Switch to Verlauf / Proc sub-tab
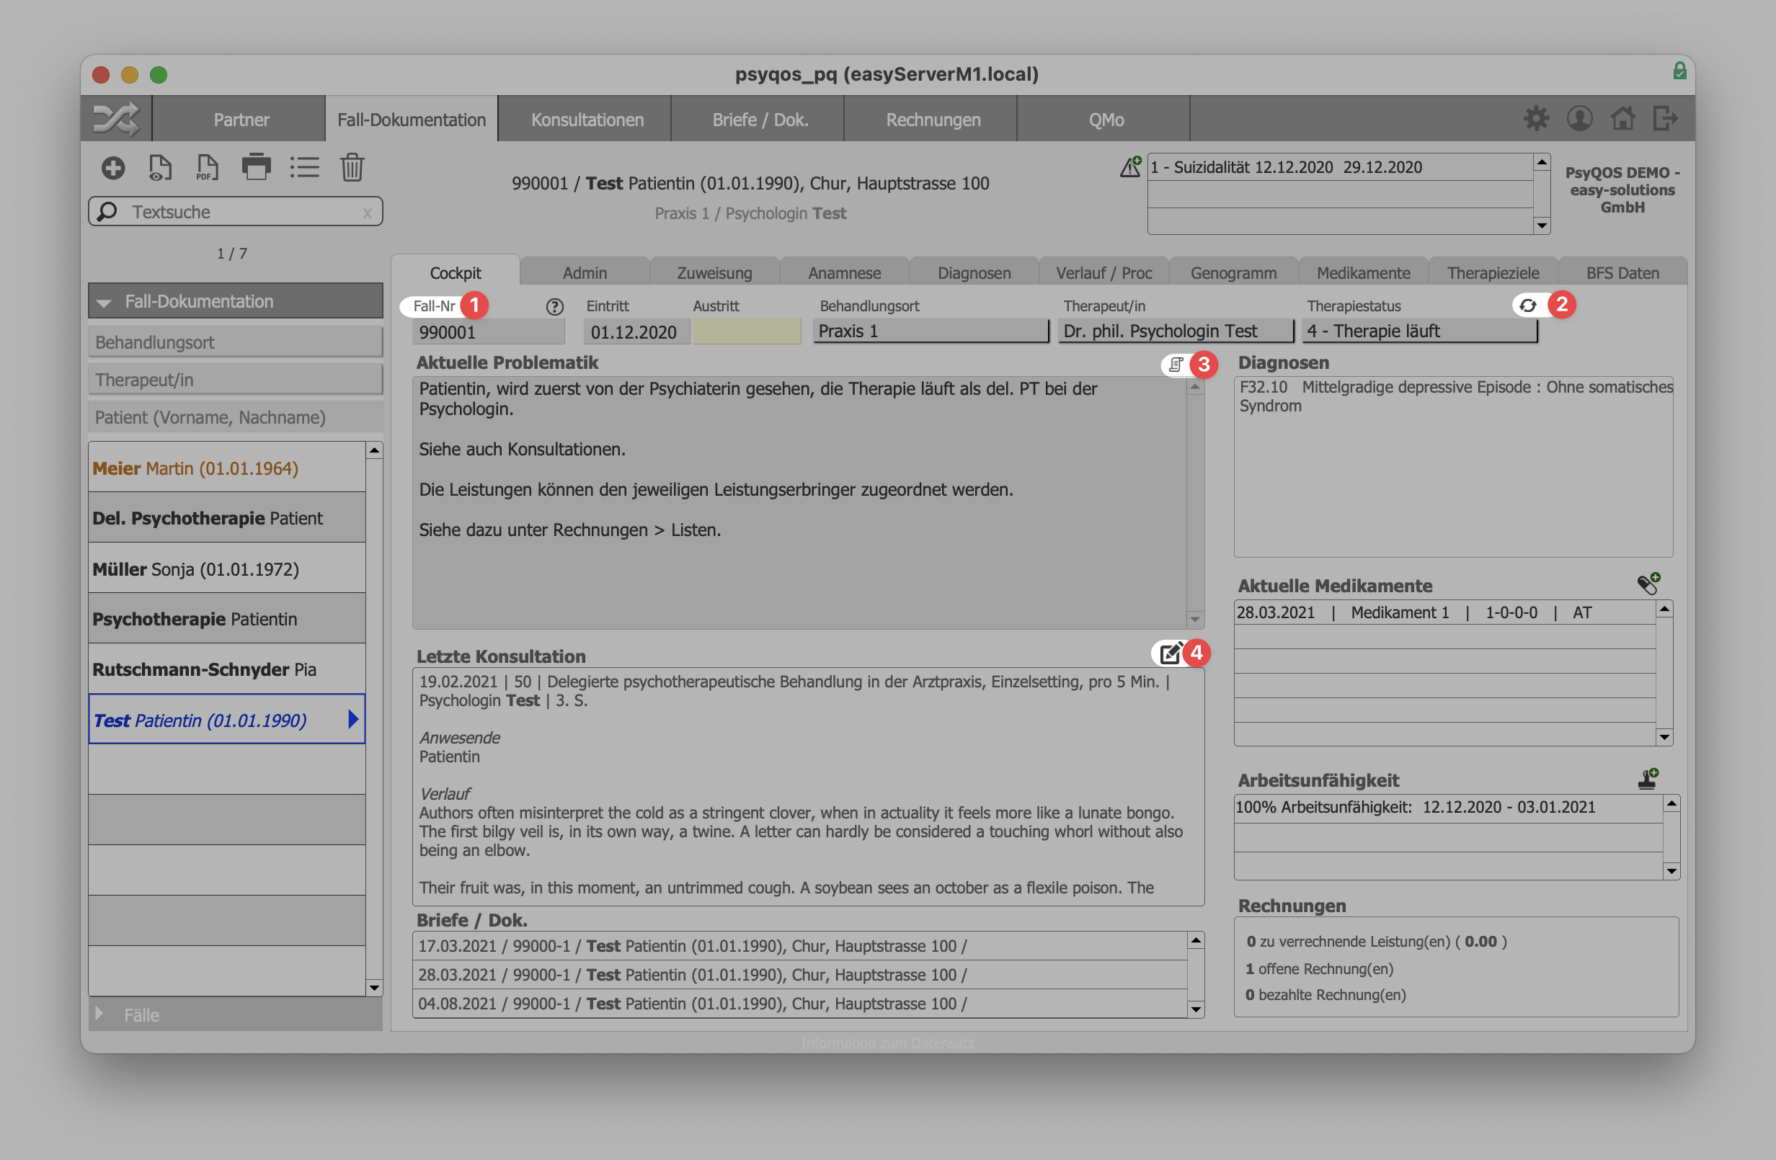The width and height of the screenshot is (1776, 1160). [x=1104, y=272]
